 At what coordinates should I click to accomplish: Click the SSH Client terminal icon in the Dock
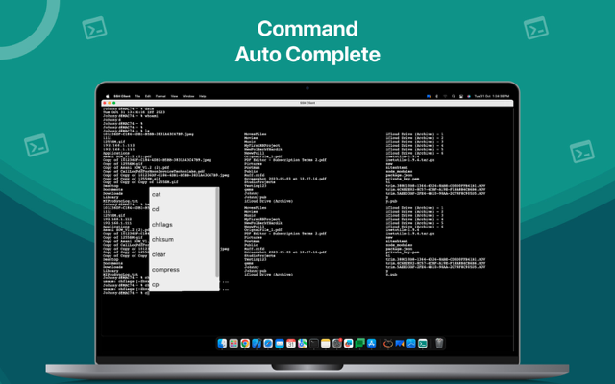(x=422, y=343)
